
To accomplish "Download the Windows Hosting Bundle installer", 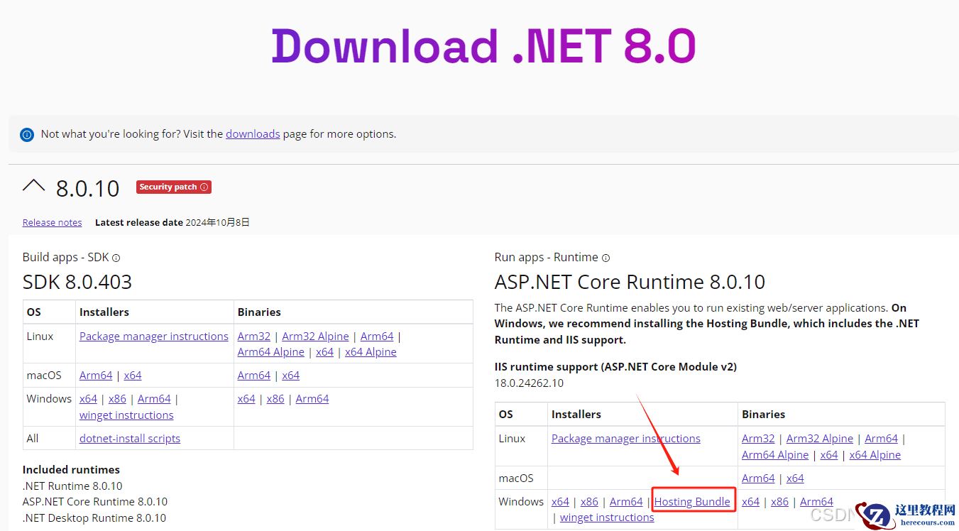I will click(693, 501).
